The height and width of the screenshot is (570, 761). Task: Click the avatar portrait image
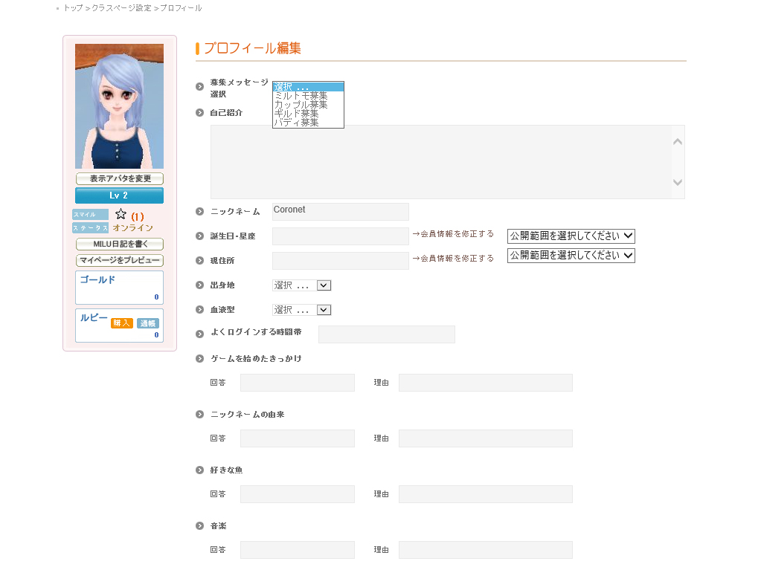tap(119, 106)
